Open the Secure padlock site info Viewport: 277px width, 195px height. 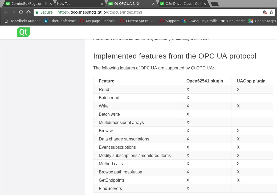[44, 12]
